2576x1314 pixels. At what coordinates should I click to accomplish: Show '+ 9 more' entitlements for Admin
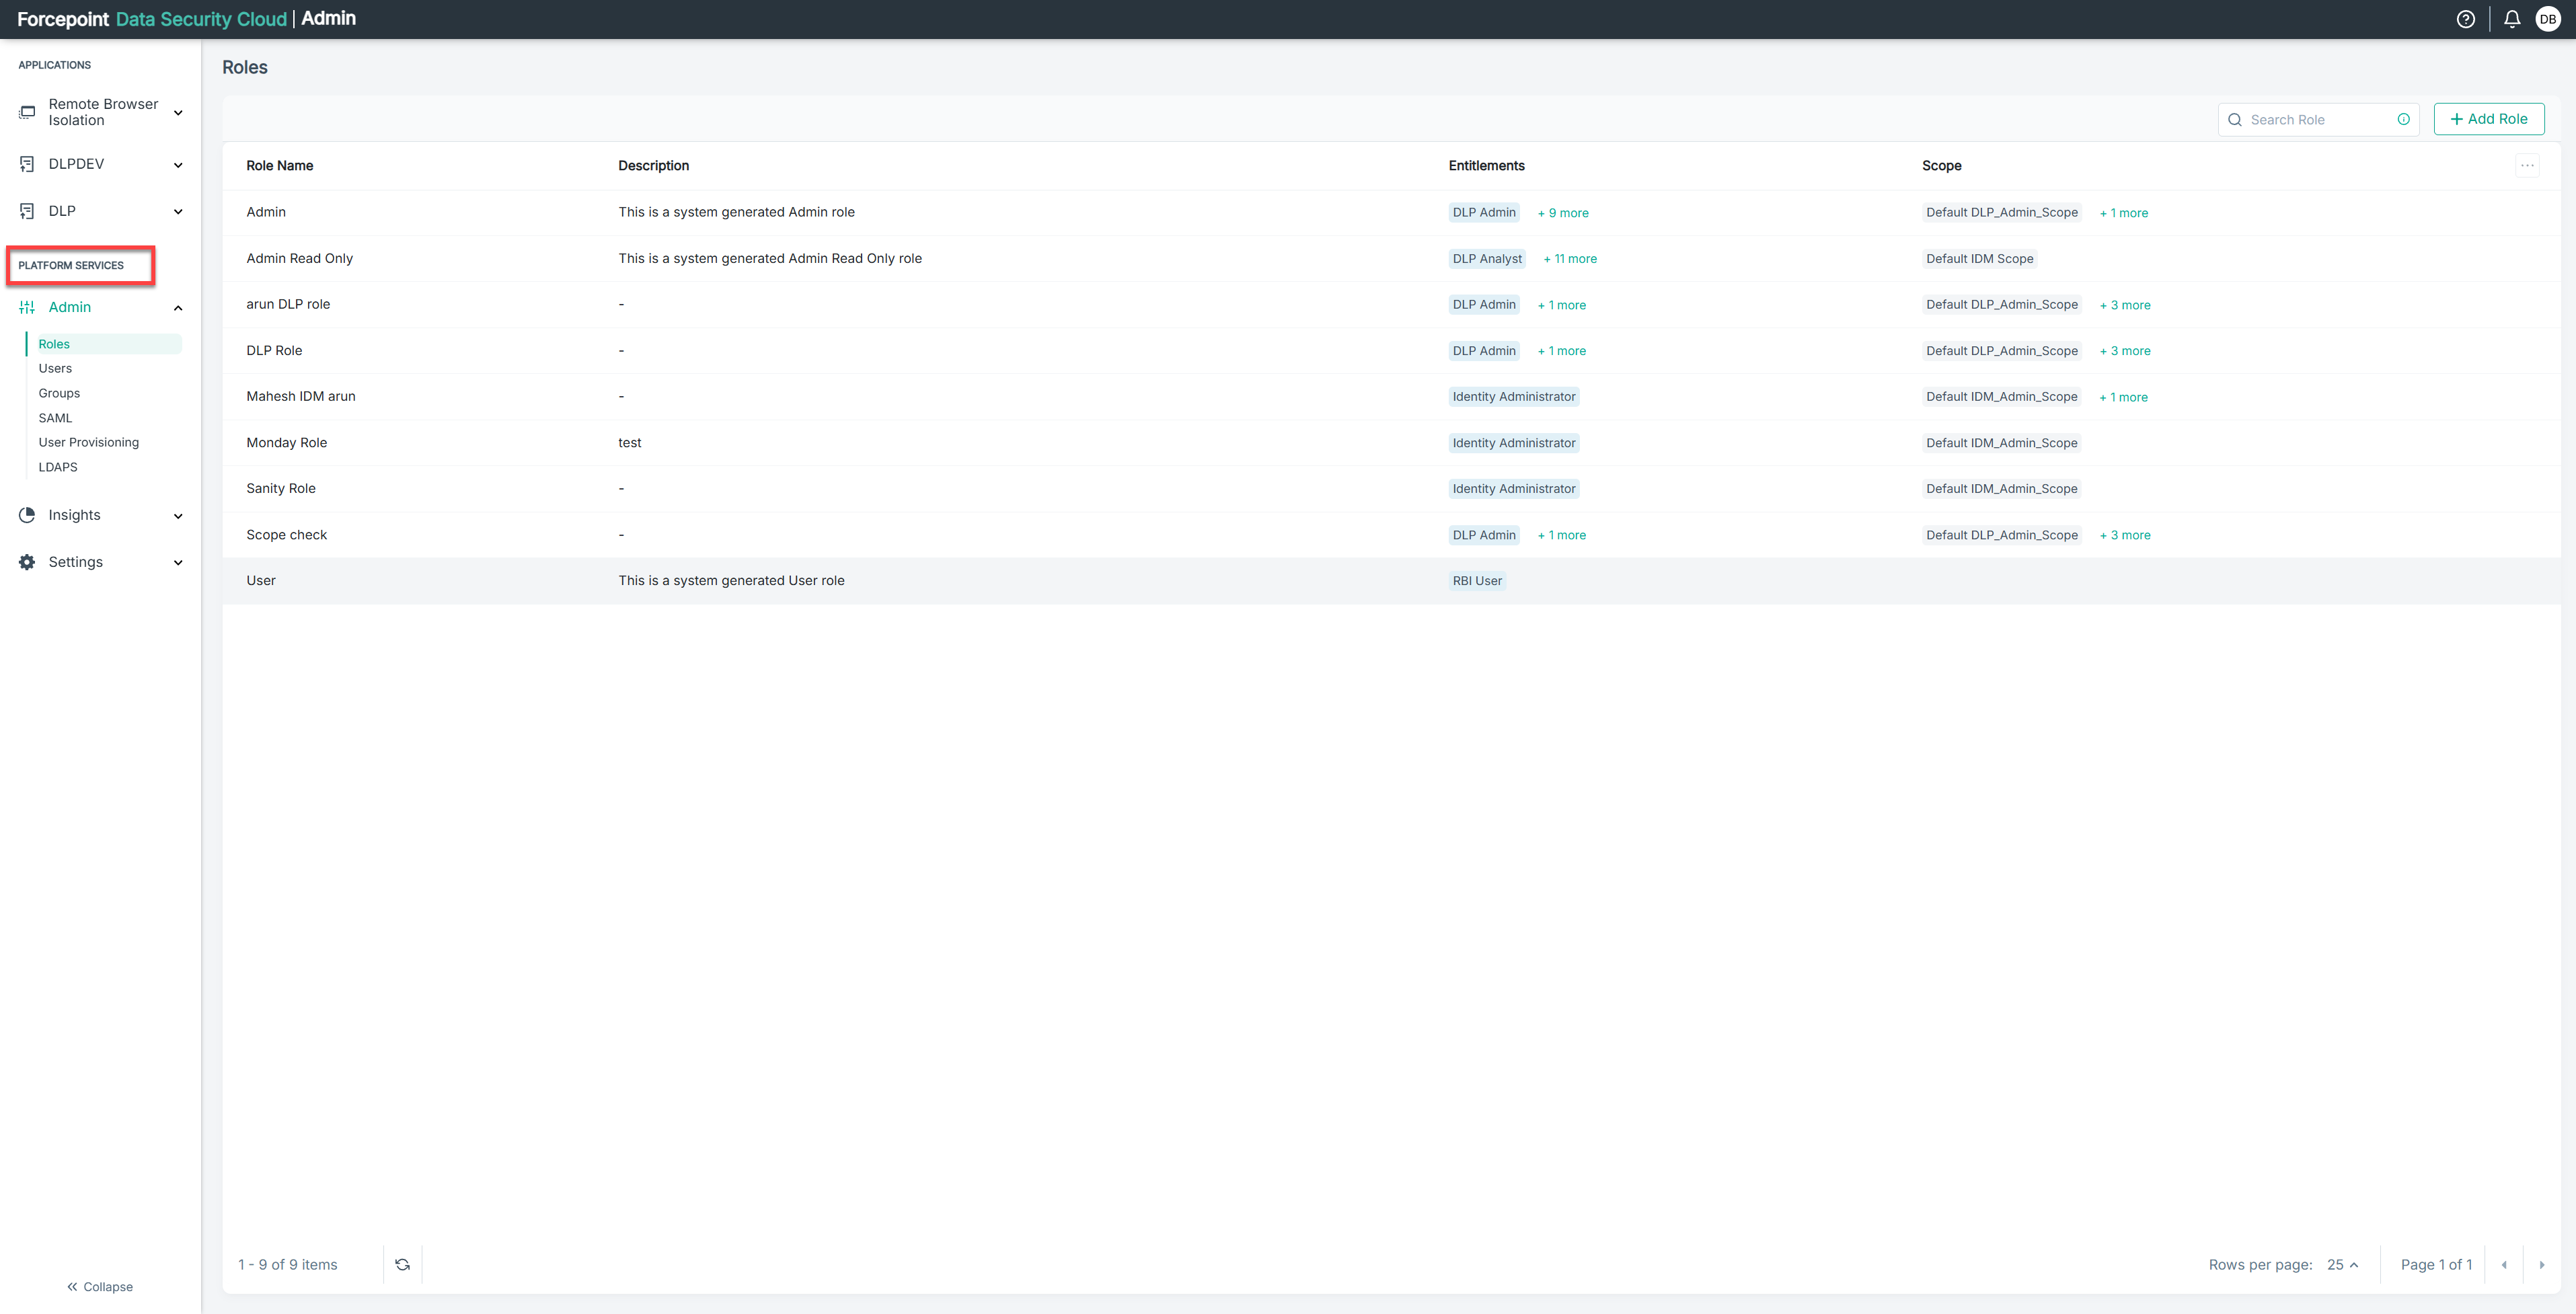pos(1563,213)
